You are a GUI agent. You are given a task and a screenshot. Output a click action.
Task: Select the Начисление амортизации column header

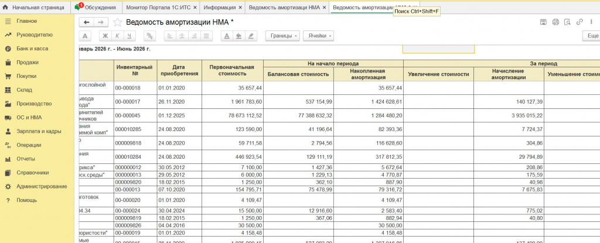point(509,74)
